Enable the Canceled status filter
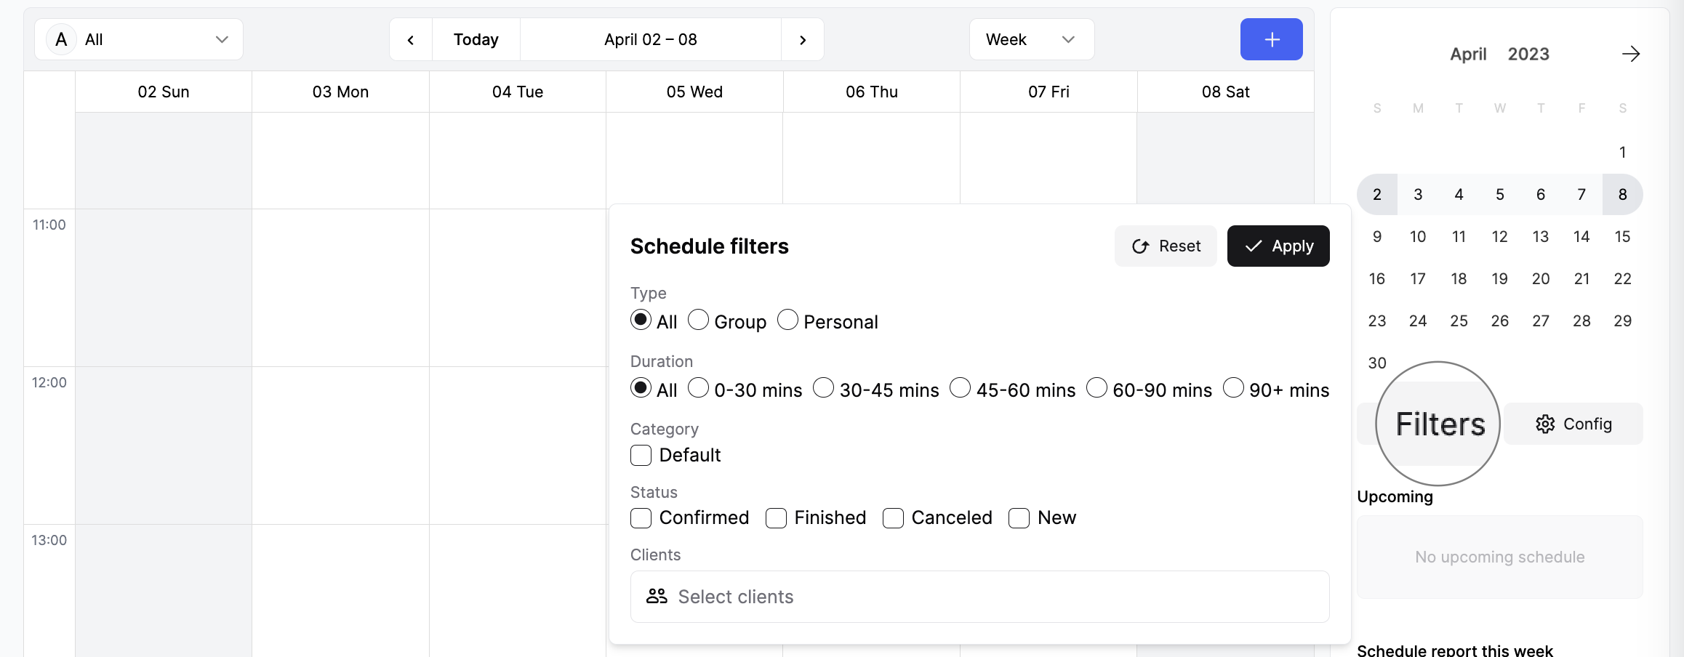 point(893,518)
